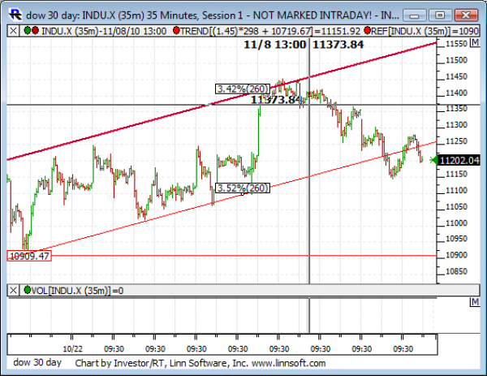The width and height of the screenshot is (487, 376).
Task: Select the 3.42%(260) channel label
Action: coord(243,89)
